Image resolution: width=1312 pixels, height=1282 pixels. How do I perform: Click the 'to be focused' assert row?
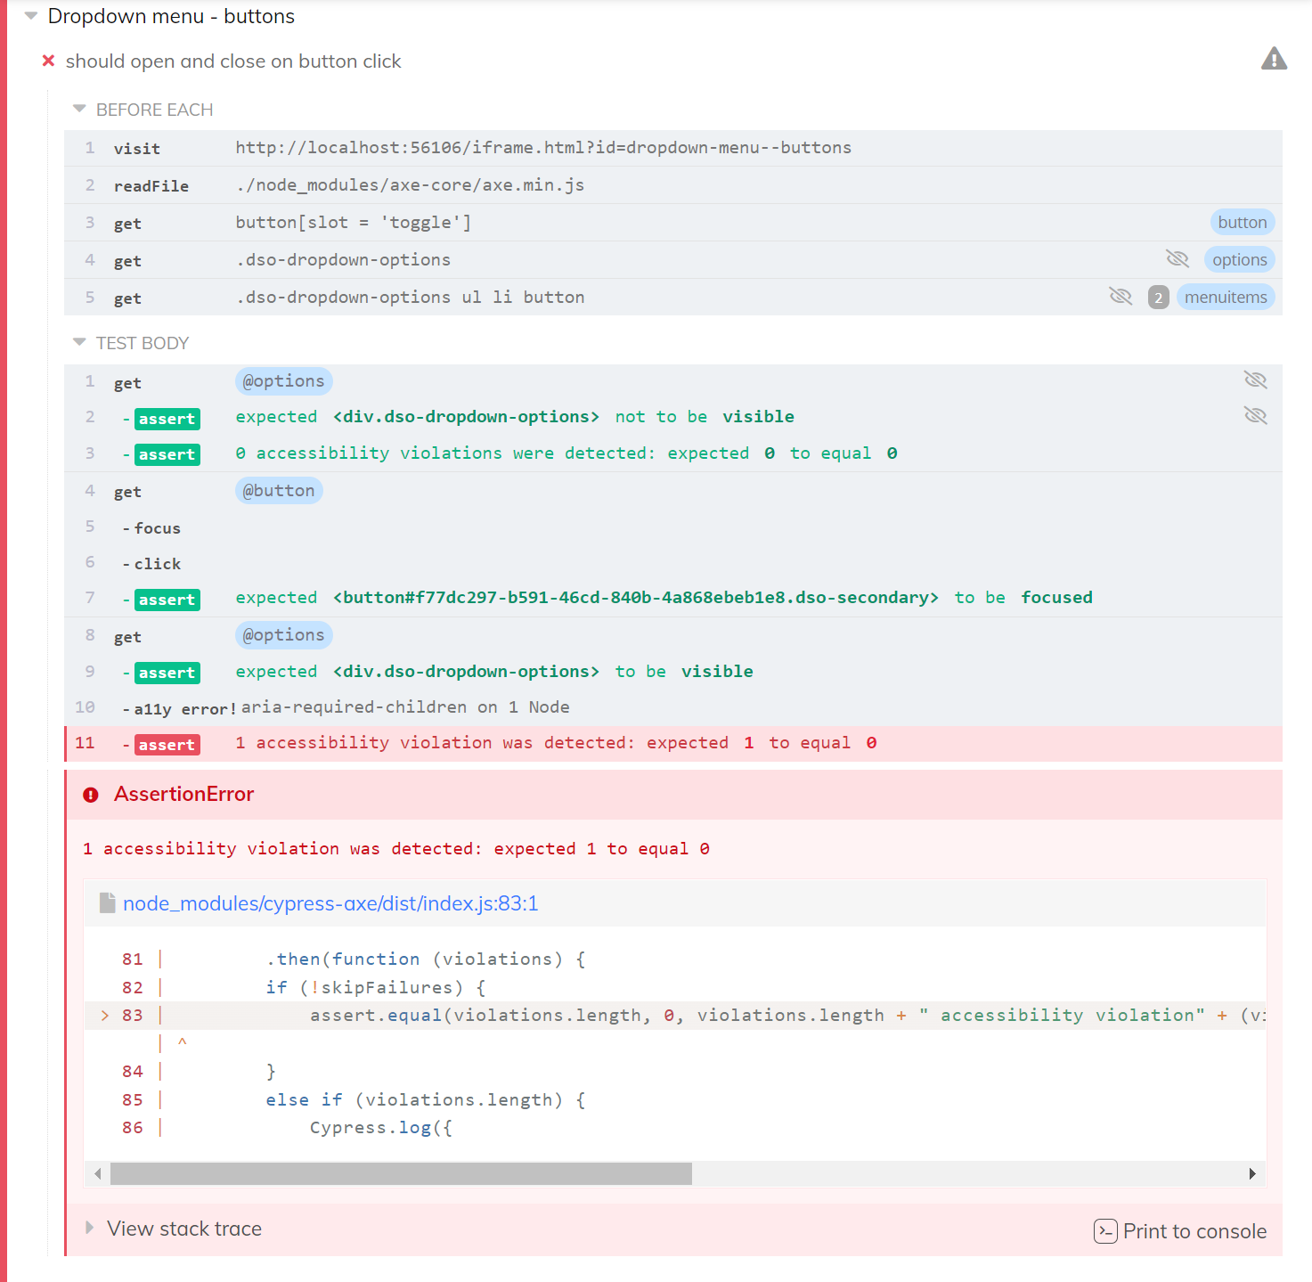coord(673,598)
